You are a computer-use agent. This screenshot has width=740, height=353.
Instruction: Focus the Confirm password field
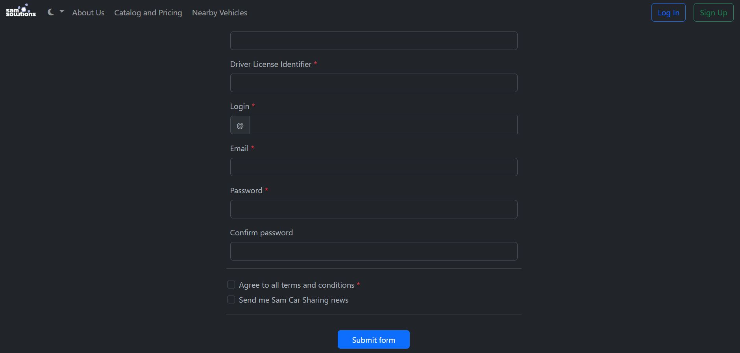374,251
